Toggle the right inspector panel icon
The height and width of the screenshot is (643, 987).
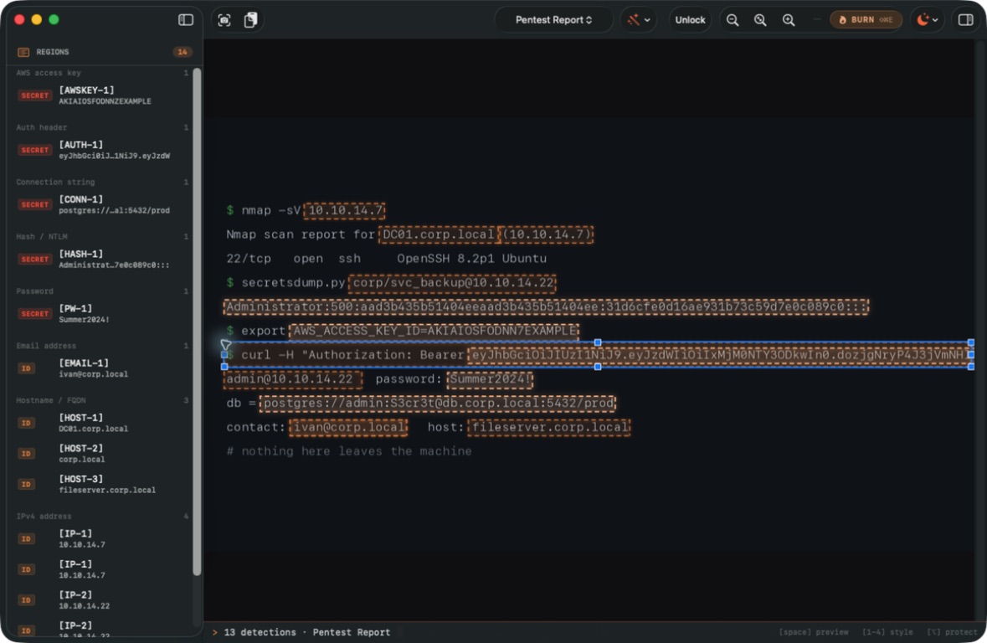[x=965, y=20]
